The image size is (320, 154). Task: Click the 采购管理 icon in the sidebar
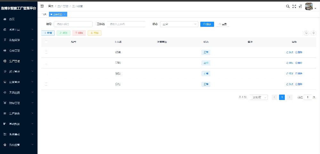(x=5, y=40)
